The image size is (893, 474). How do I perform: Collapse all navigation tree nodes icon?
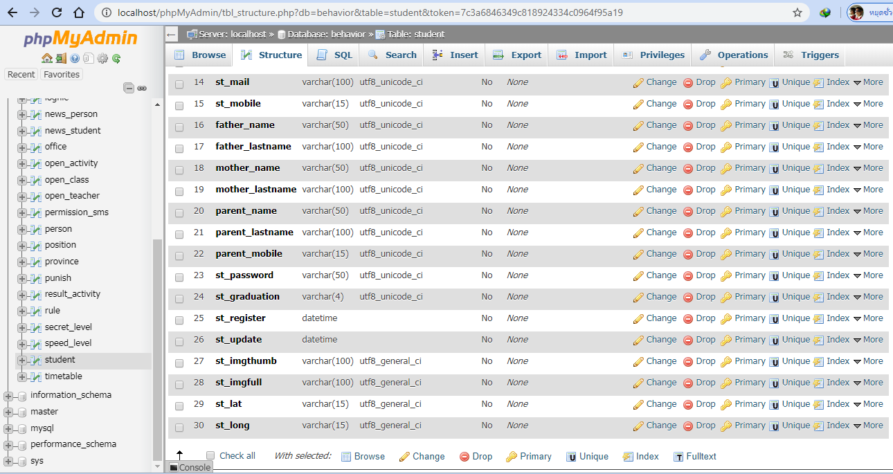pyautogui.click(x=129, y=88)
